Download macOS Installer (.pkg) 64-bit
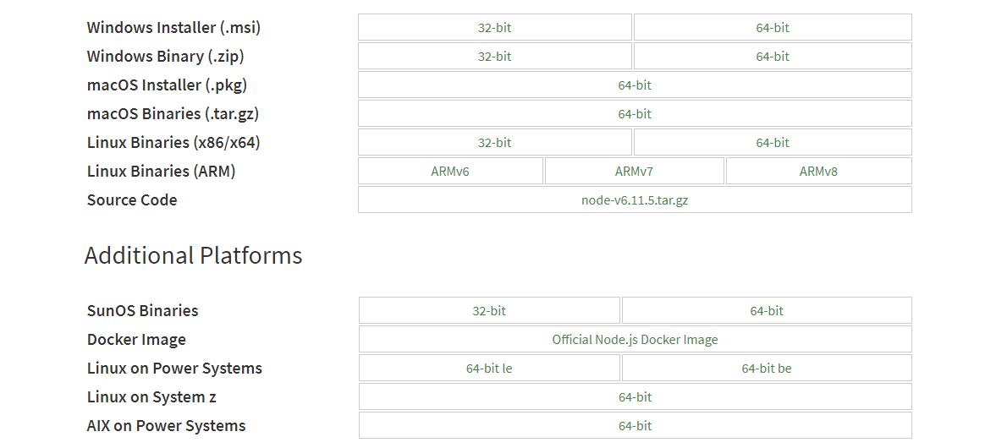Image resolution: width=996 pixels, height=448 pixels. pos(635,85)
